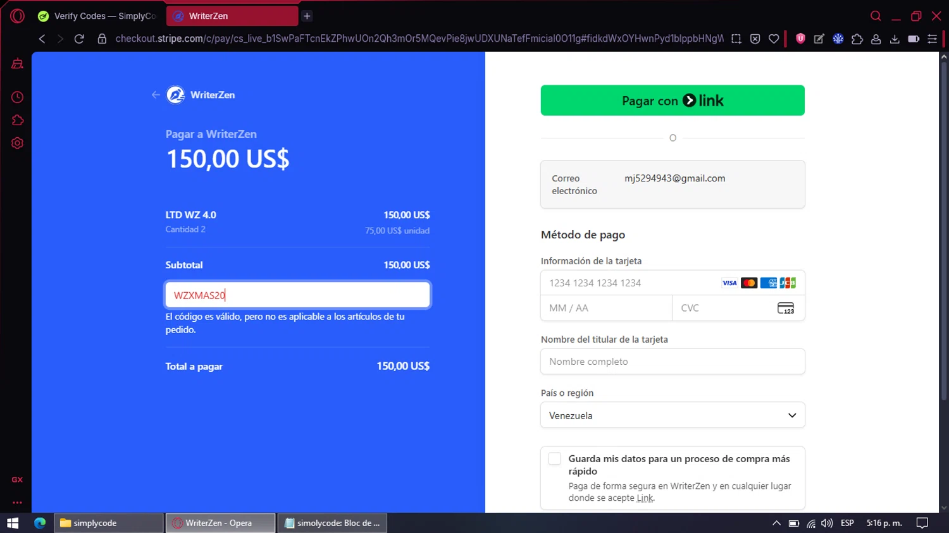Open battery status in the tray
Viewport: 949px width, 533px height.
793,523
